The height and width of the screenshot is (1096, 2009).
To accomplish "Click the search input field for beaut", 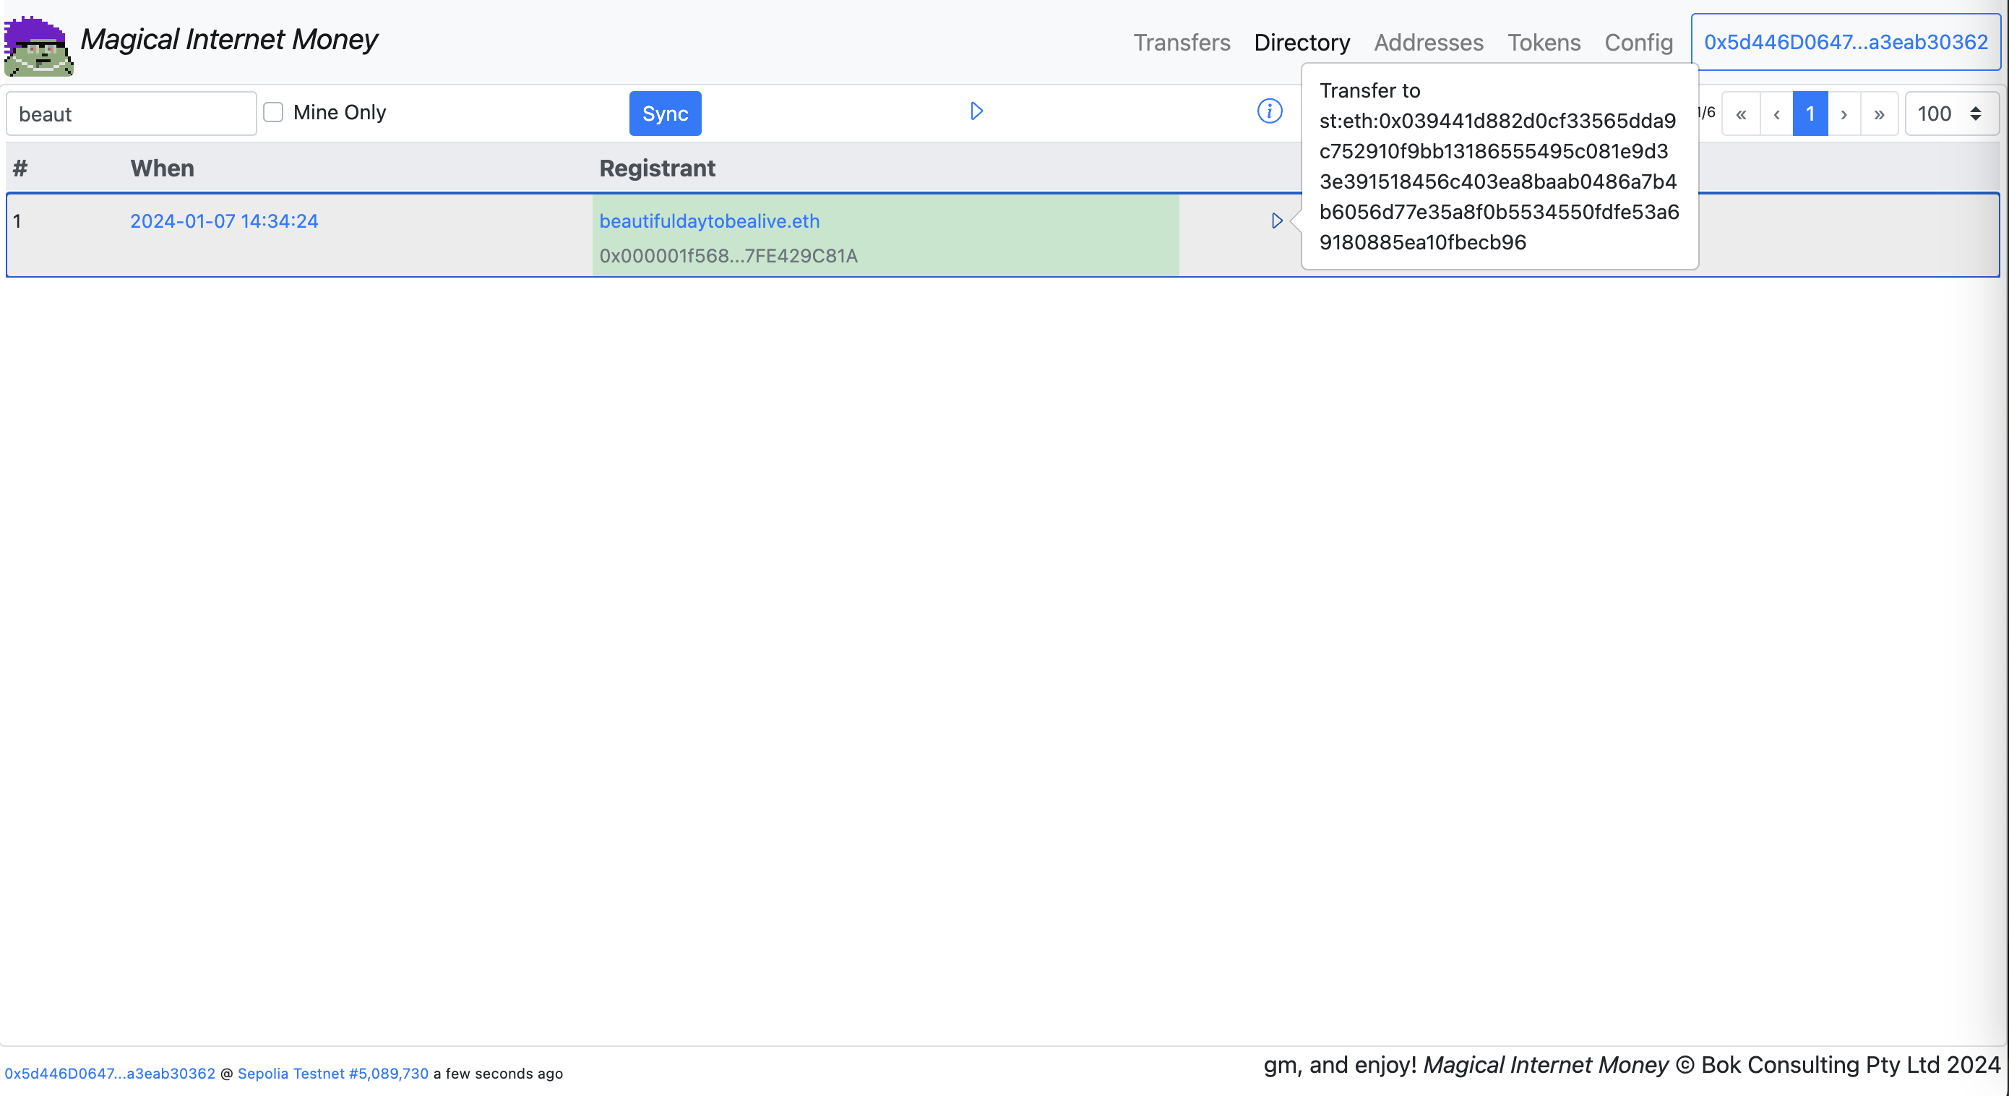I will (x=131, y=114).
